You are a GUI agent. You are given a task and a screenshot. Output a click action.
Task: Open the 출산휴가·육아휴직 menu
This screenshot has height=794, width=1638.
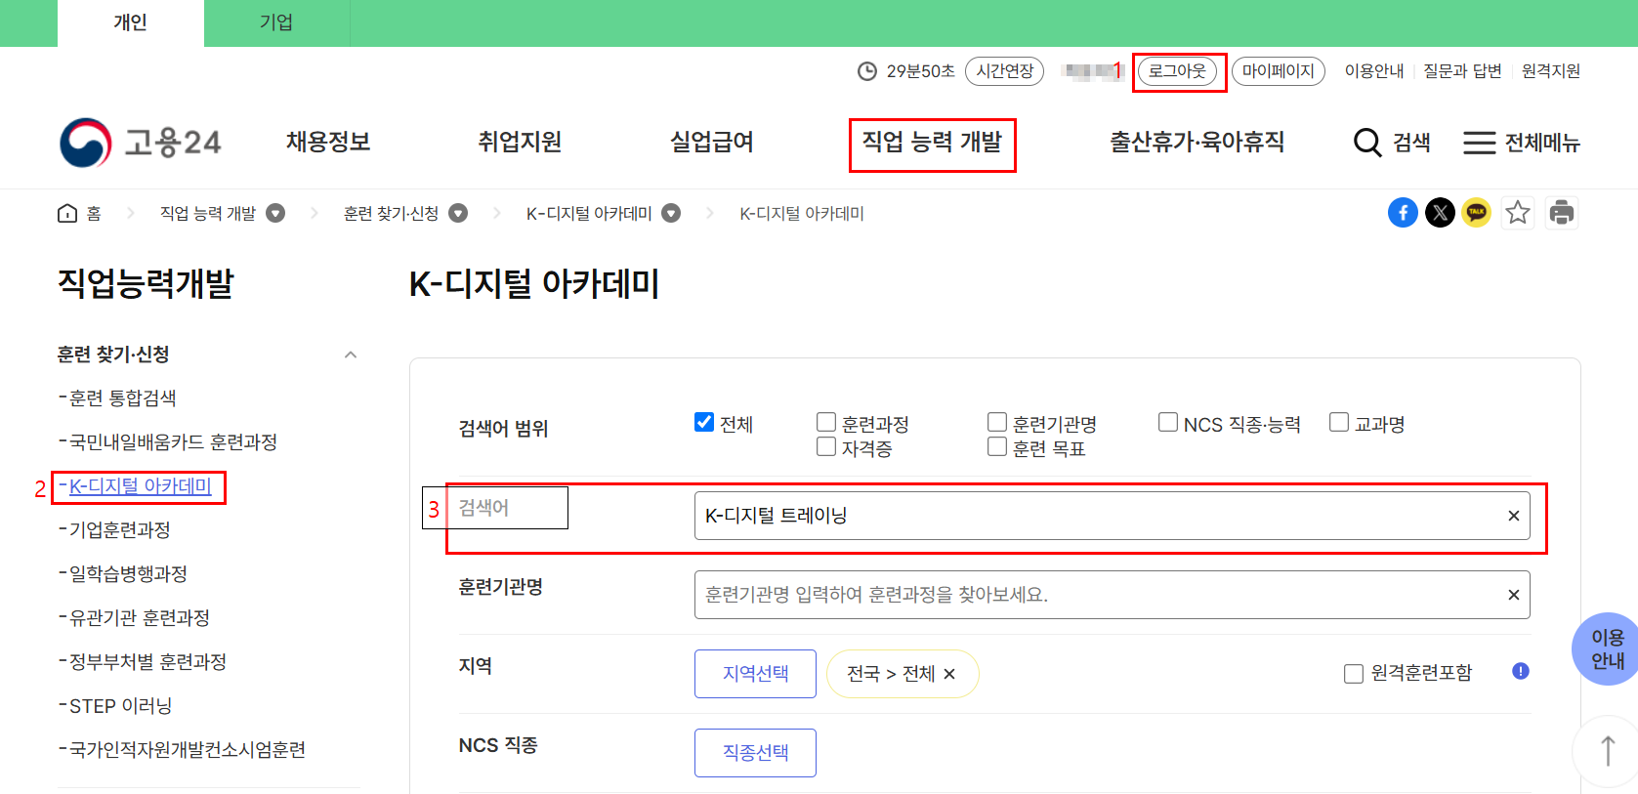pos(1197,143)
